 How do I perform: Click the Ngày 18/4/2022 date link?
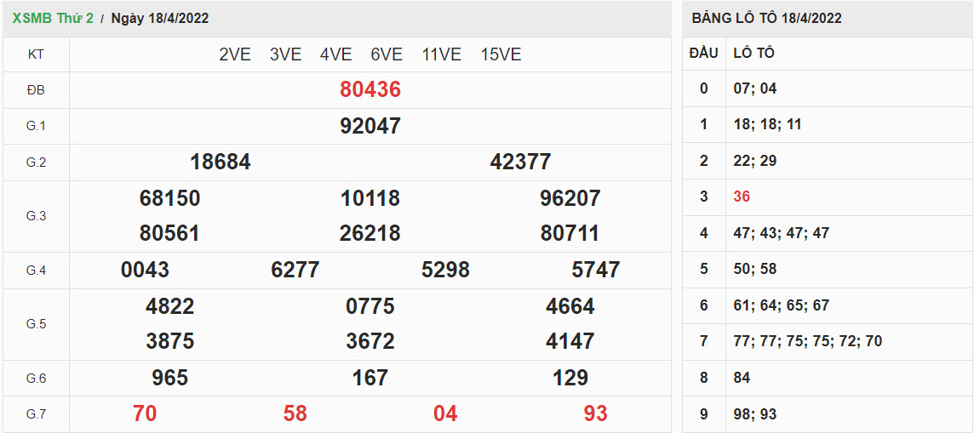point(160,18)
